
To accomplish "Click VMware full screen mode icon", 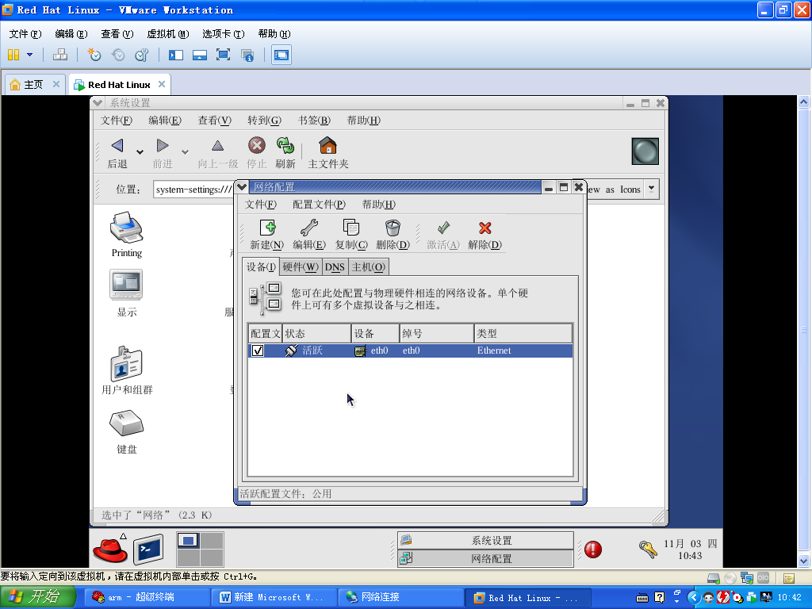I will pyautogui.click(x=223, y=55).
